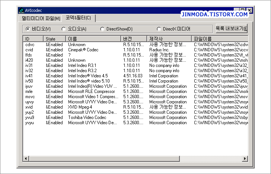This screenshot has height=174, width=271.
Task: Select the msvc codec row
Action: 135,97
